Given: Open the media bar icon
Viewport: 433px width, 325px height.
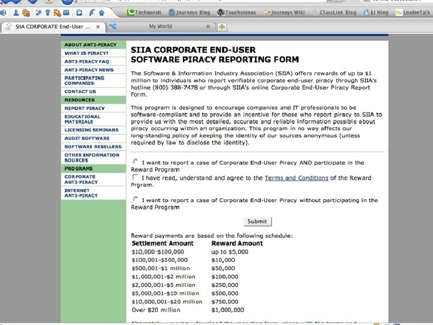Looking at the screenshot, I should coord(26,13).
